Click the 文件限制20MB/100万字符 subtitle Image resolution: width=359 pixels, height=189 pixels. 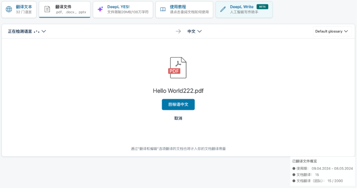[x=128, y=12]
